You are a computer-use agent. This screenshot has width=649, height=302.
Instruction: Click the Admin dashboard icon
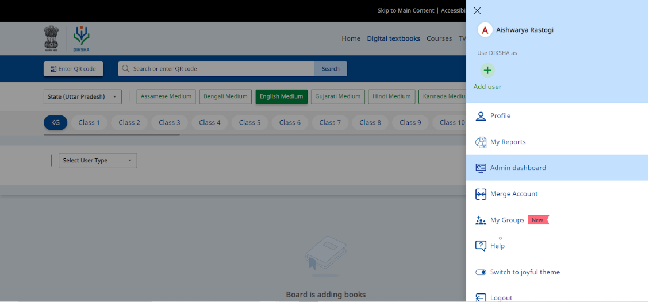coord(481,168)
